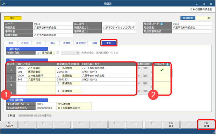Click account number 3599123

tap(68, 80)
